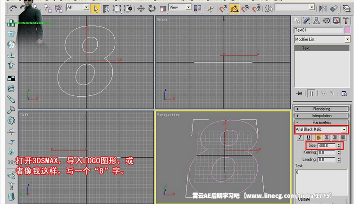Expand the Rendering rollout

click(321, 109)
